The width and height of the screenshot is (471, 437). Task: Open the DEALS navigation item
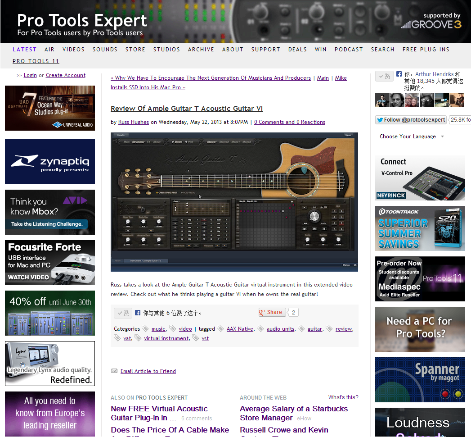[x=298, y=49]
